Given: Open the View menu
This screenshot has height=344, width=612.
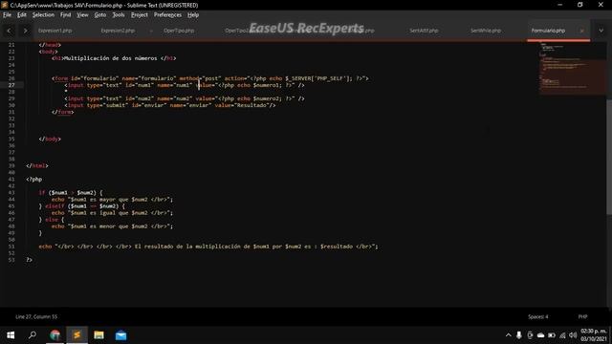Looking at the screenshot, I should 82,15.
